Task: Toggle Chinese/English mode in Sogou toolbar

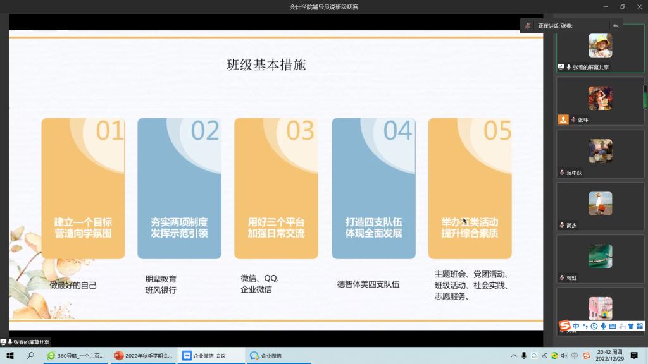Action: [576, 326]
